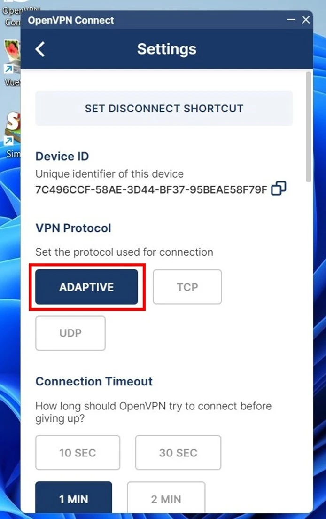Keep ADAPTIVE selected as the VPN protocol
Viewport: 326px width, 519px height.
point(86,287)
